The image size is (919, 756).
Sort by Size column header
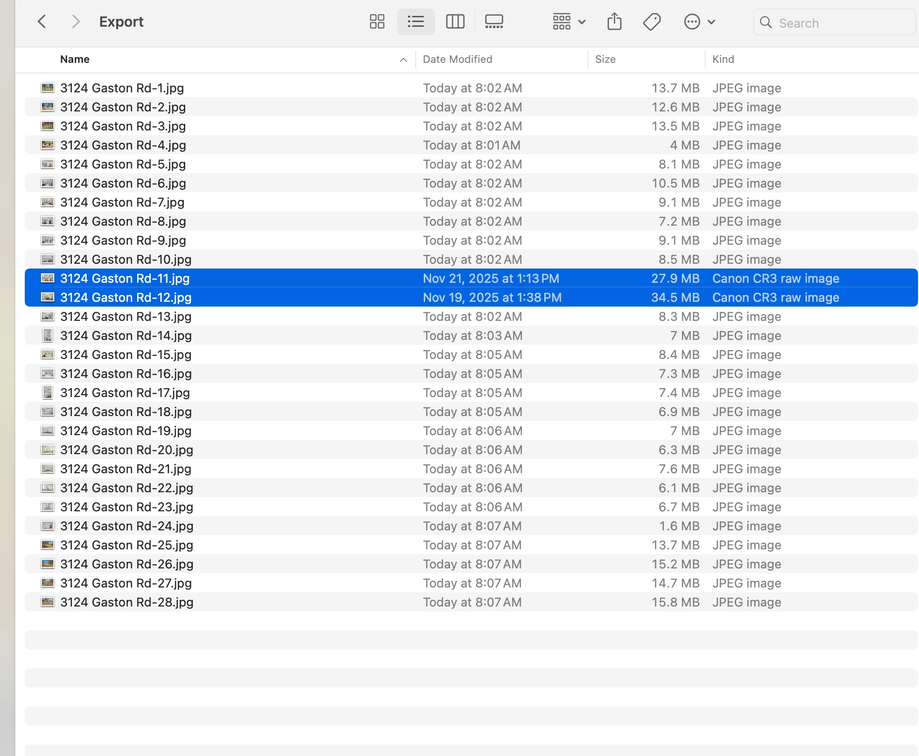click(x=605, y=59)
